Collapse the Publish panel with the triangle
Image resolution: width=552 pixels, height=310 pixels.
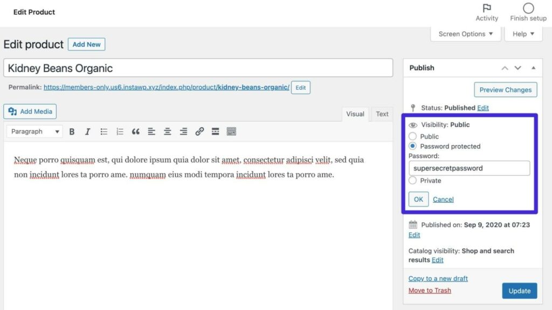(533, 68)
